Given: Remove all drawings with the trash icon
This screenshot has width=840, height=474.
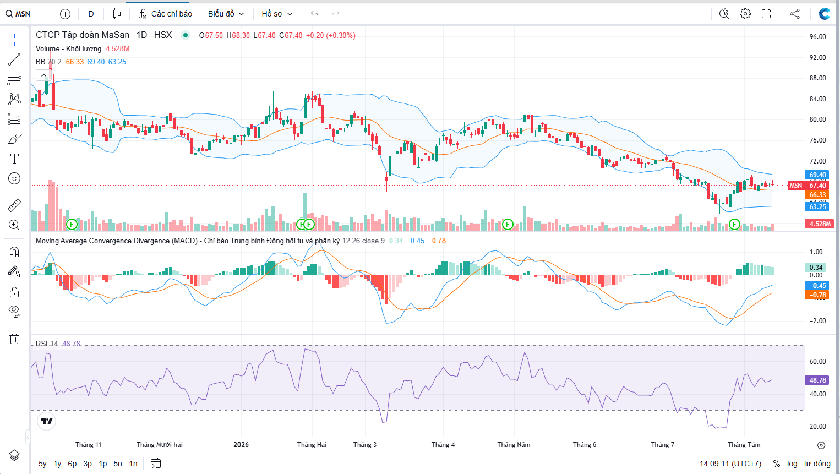Looking at the screenshot, I should pyautogui.click(x=14, y=339).
